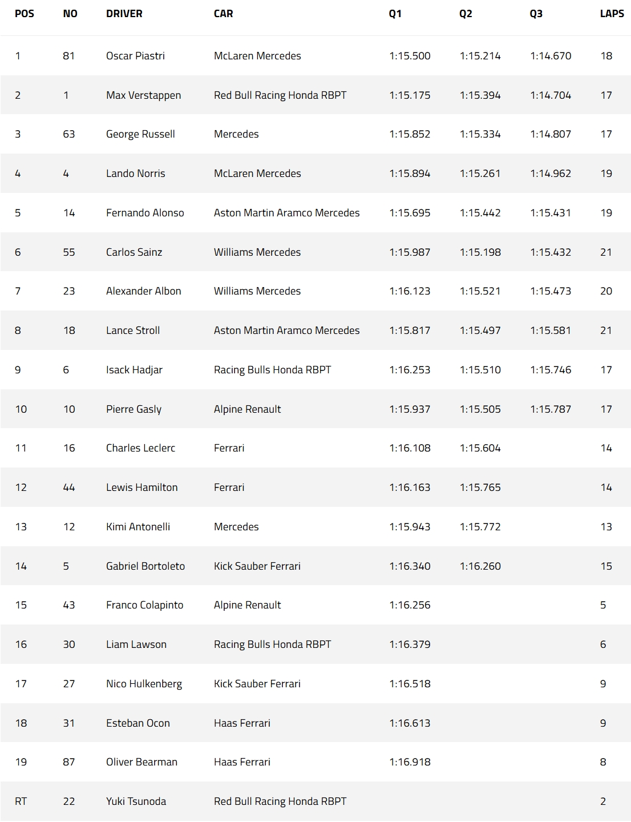Select Carlos Sainz driver name
Image resolution: width=631 pixels, height=822 pixels.
click(x=134, y=252)
